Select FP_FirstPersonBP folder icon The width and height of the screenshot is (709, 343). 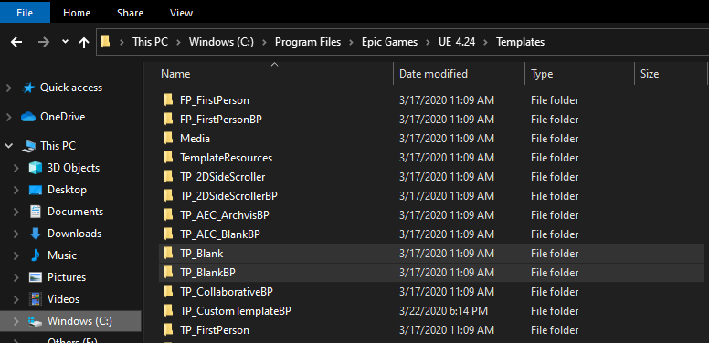pos(168,120)
